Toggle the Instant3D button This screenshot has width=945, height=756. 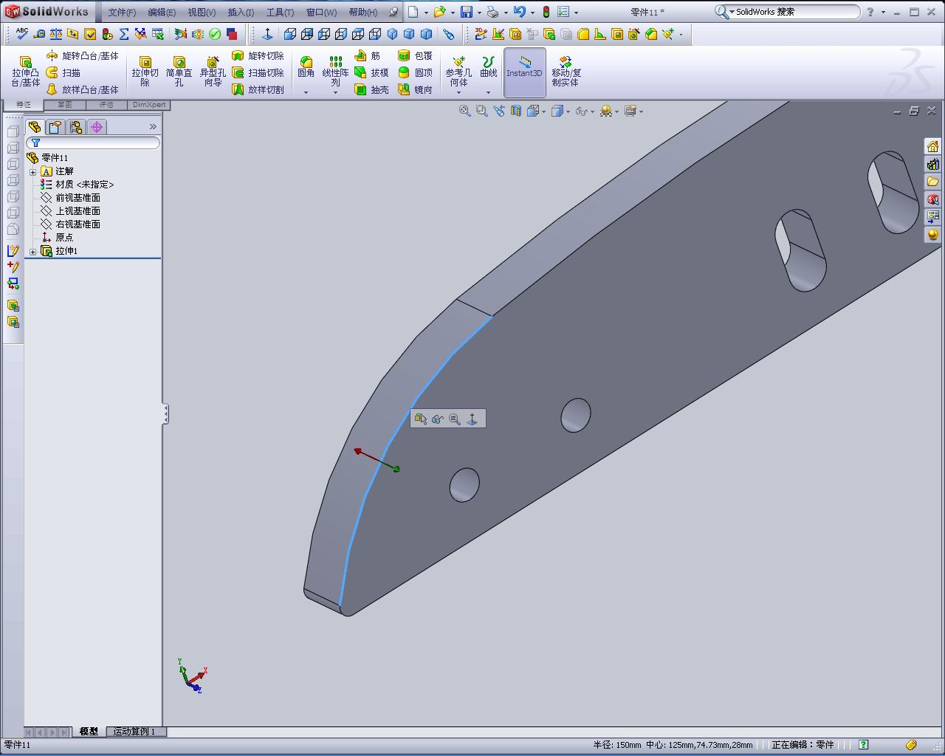[524, 72]
